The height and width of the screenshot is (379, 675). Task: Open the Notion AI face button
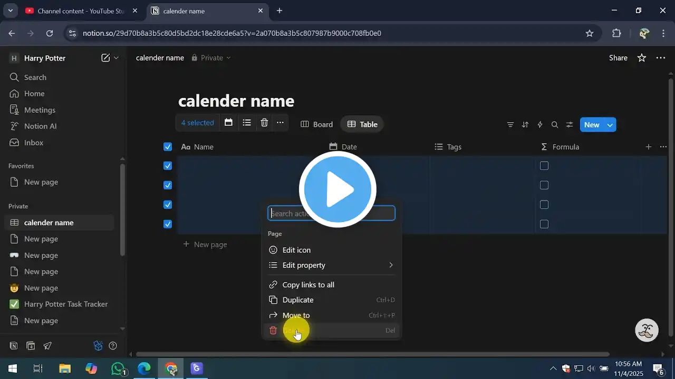tap(647, 331)
